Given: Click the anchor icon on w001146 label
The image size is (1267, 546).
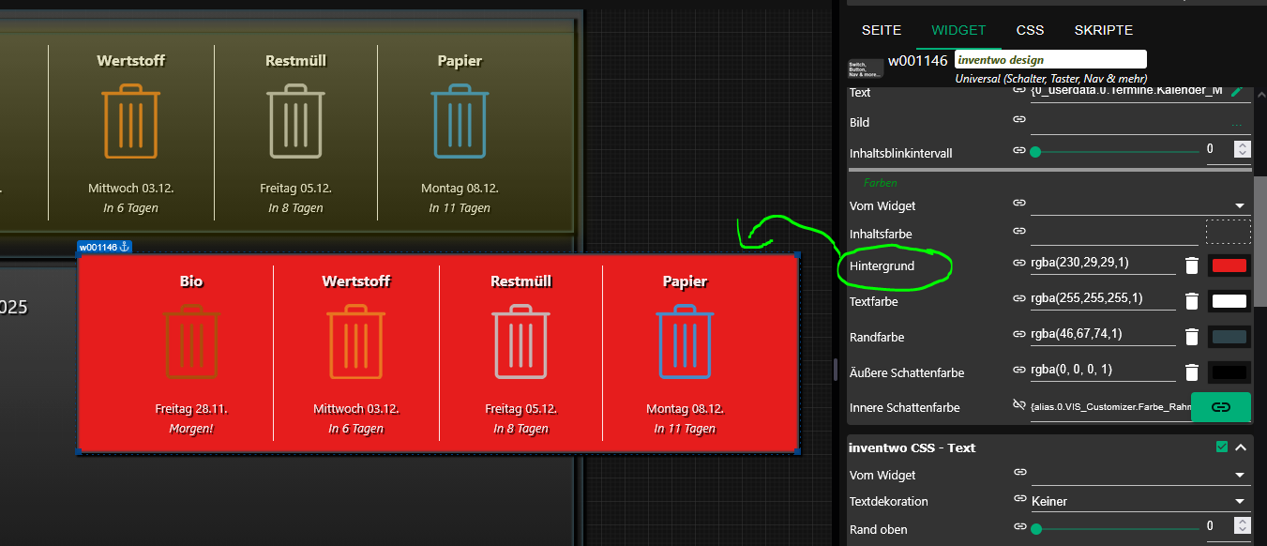Looking at the screenshot, I should 125,247.
